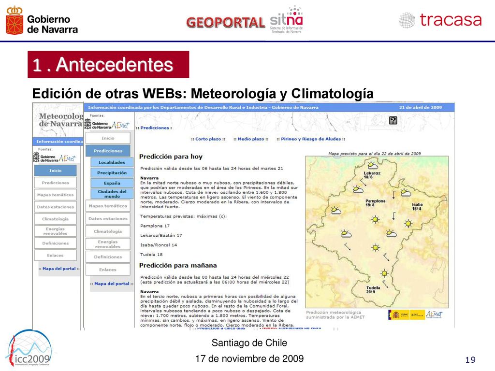The image size is (495, 371).
Task: Click the tracasa globe logo
Action: pos(407,20)
